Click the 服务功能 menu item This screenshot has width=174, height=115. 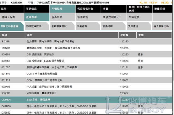click(x=63, y=17)
